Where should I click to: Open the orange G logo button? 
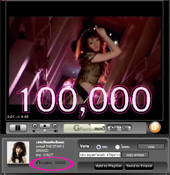click(x=155, y=127)
